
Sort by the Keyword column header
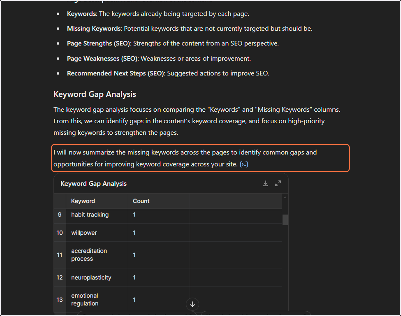[97, 201]
